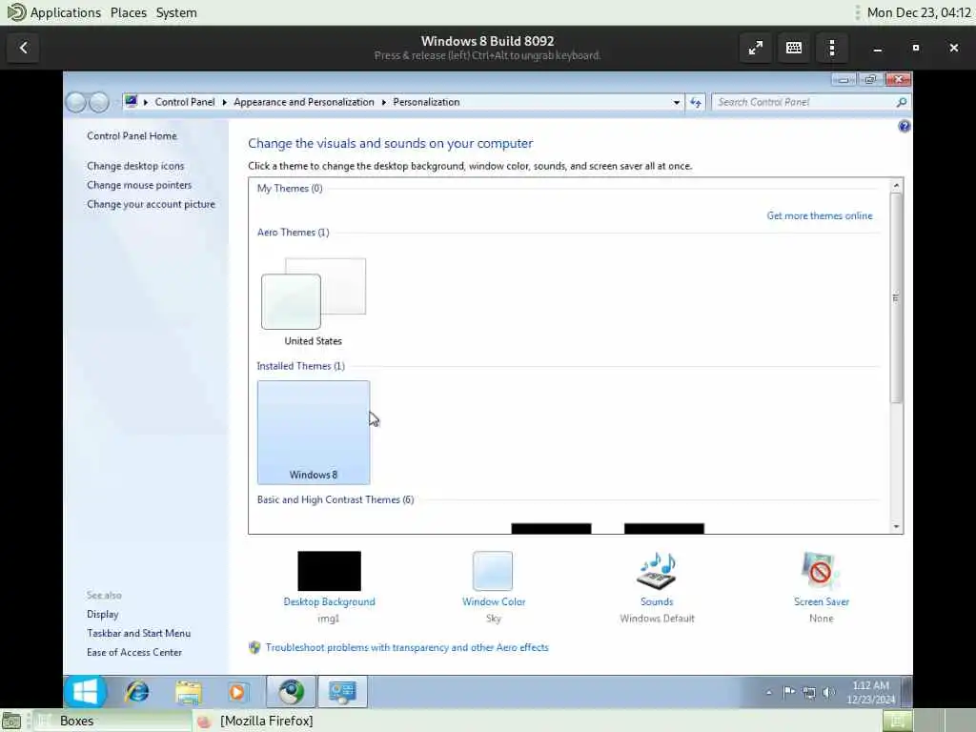Click the Desktop Background link text
The height and width of the screenshot is (732, 976).
pyautogui.click(x=329, y=602)
